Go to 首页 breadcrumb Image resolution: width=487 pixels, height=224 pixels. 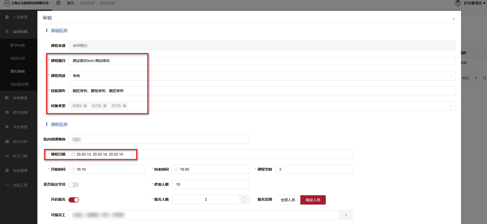[71, 3]
